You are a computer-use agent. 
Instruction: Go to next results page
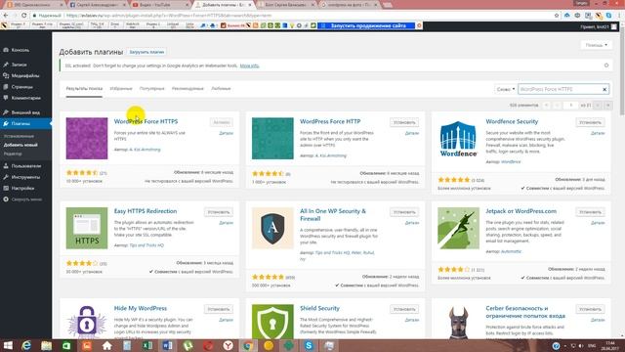[x=598, y=105]
